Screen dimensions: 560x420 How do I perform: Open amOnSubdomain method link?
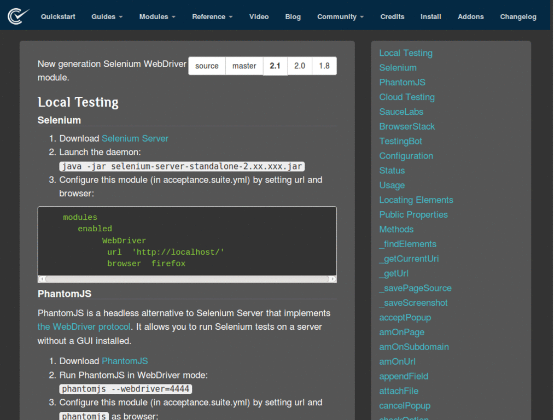(x=414, y=347)
